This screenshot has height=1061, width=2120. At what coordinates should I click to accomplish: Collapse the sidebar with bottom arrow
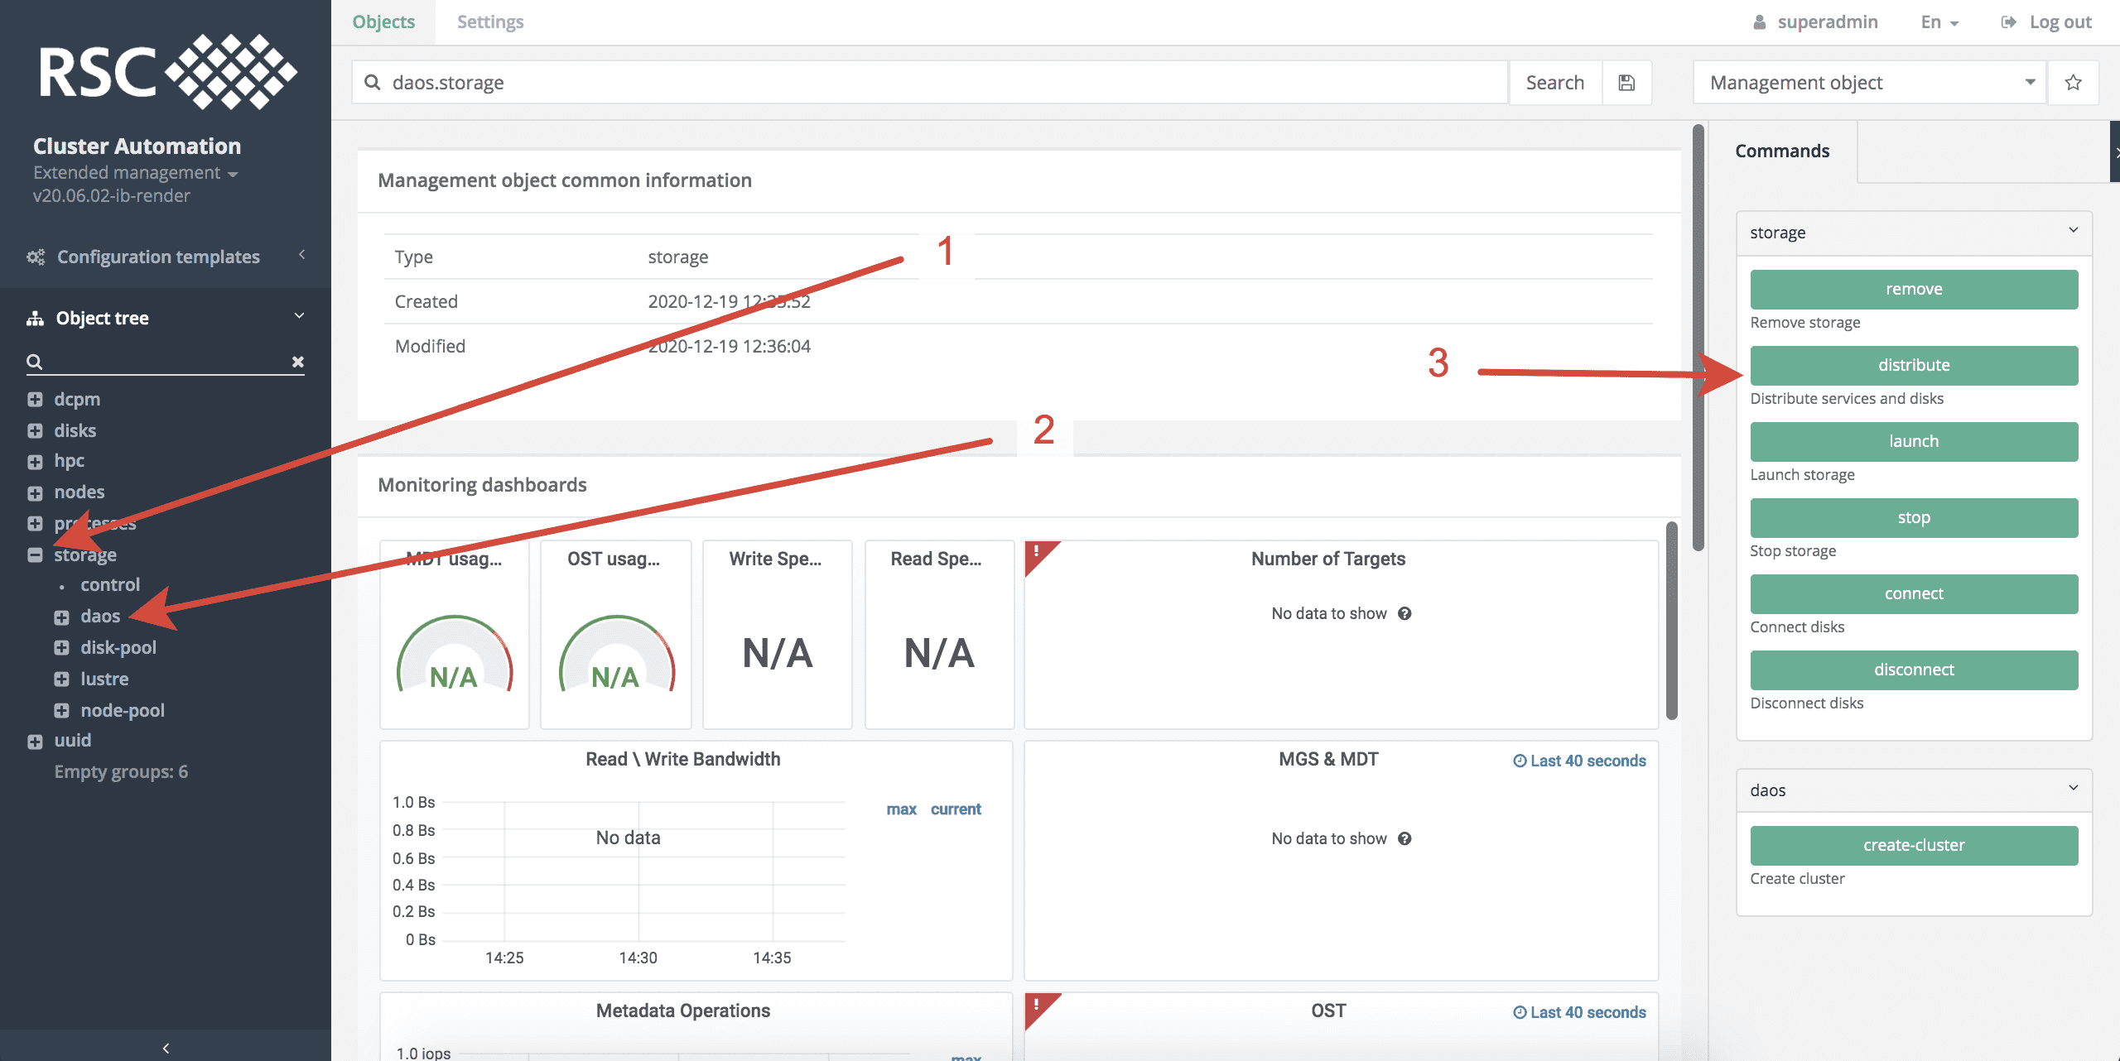pos(166,1048)
